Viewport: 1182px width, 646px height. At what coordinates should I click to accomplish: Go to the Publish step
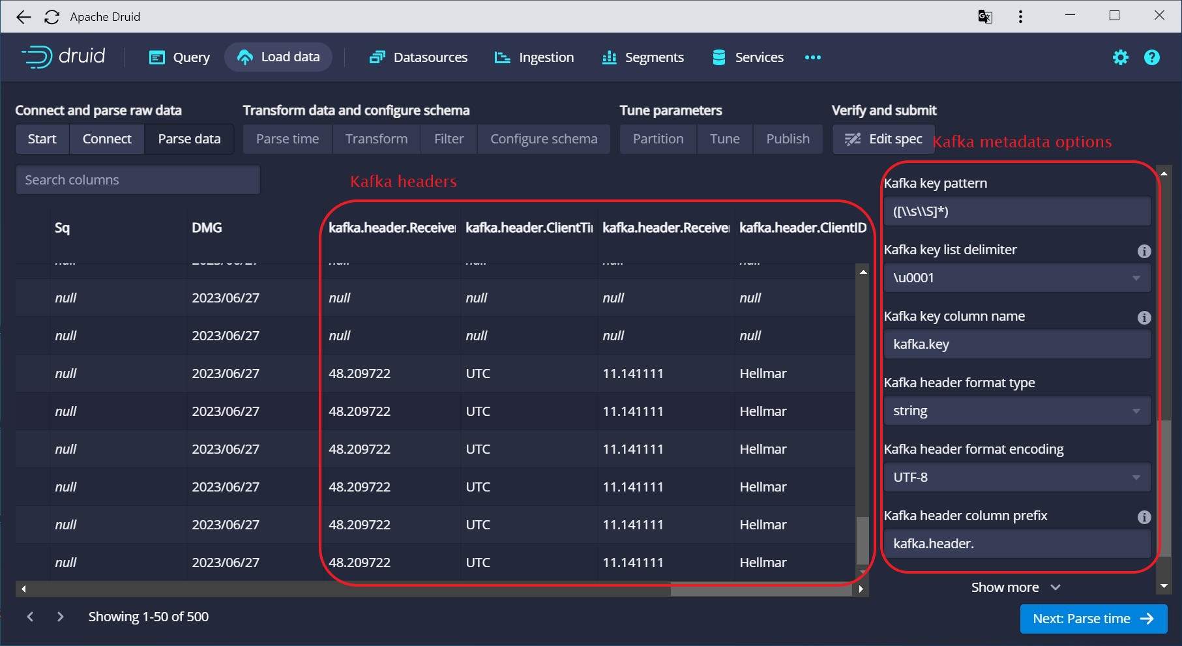tap(787, 139)
